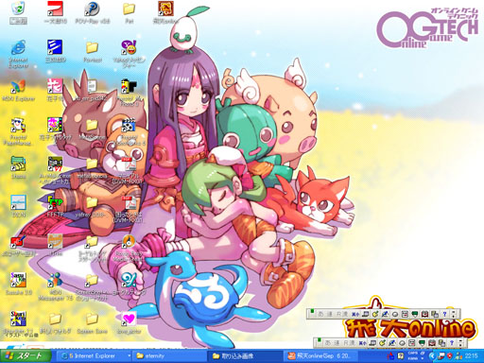Open the DION desktop shortcut
The height and width of the screenshot is (363, 484).
[x=18, y=206]
